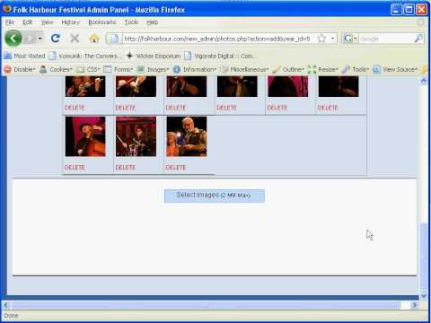The width and height of the screenshot is (431, 323).
Task: Open the back/forward history dropdown arrow
Action: (x=40, y=39)
